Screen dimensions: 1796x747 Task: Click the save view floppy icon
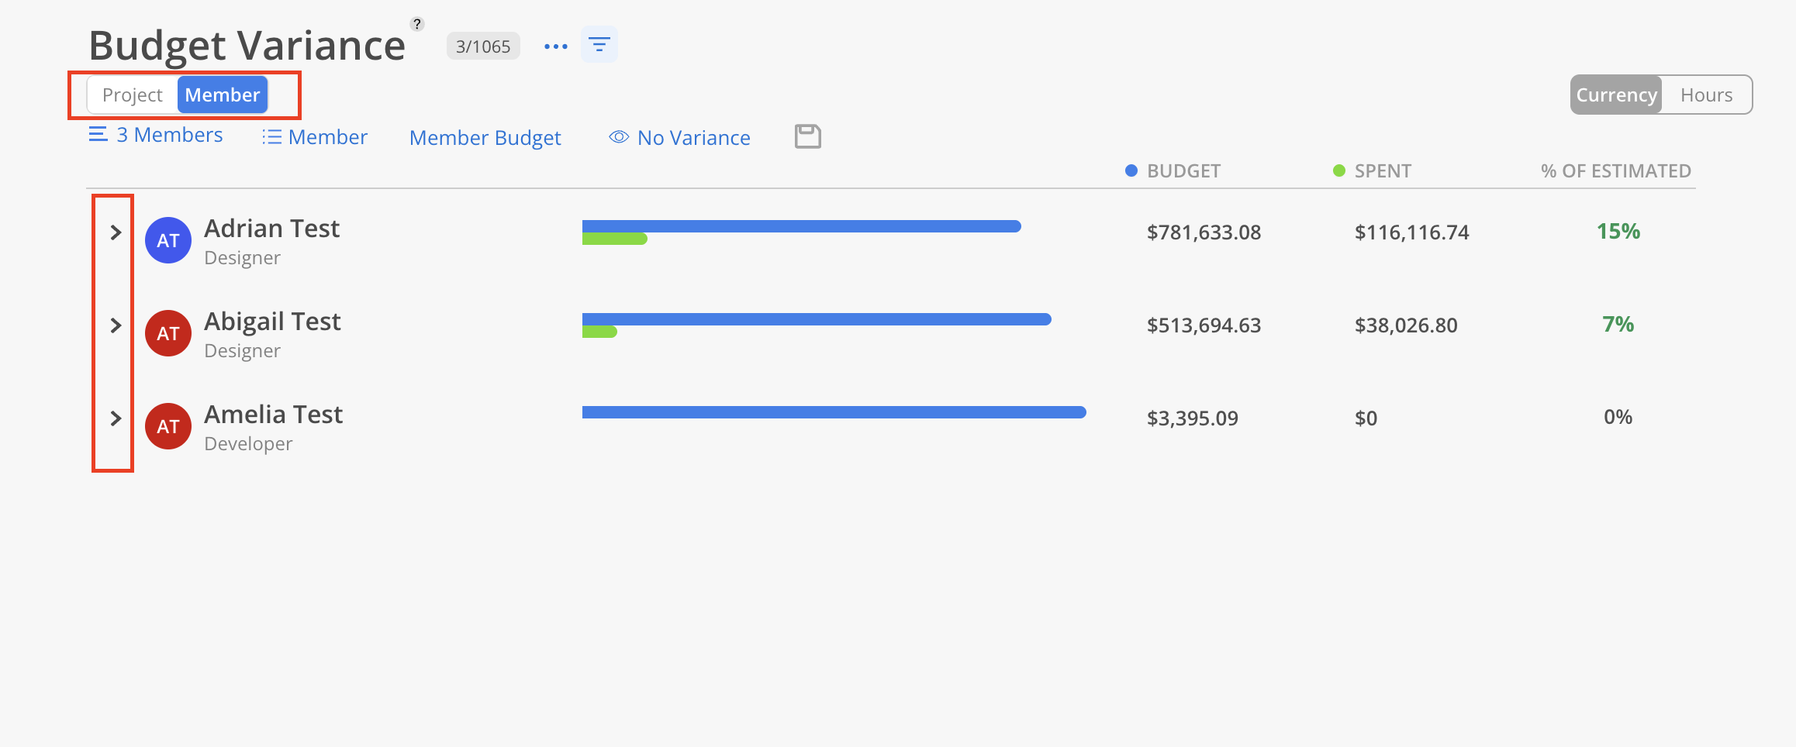(x=807, y=136)
